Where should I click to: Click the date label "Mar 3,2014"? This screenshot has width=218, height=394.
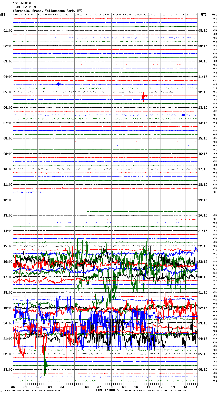pyautogui.click(x=22, y=3)
